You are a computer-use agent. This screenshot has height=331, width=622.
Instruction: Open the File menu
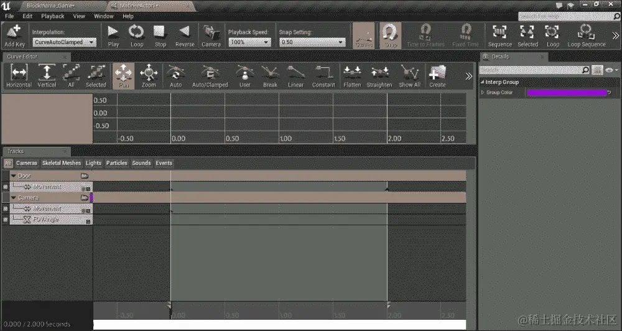tap(9, 16)
